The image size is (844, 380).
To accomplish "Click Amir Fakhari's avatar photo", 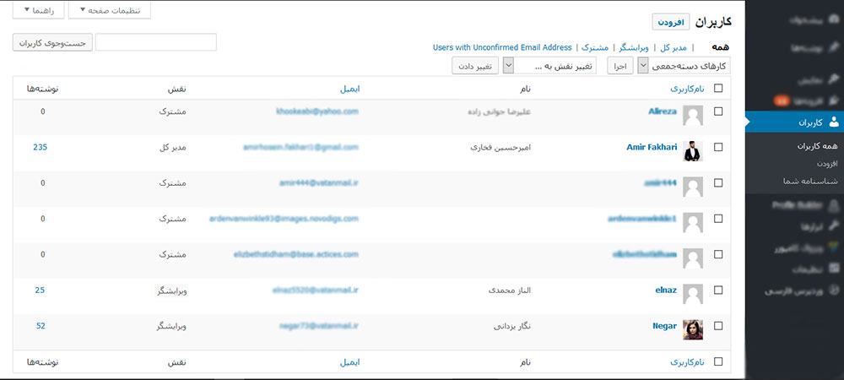I will coord(693,151).
